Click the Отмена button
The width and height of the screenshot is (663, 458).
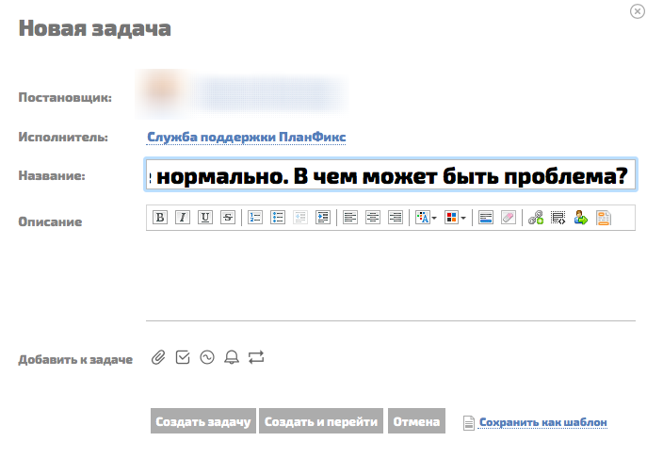tap(416, 420)
